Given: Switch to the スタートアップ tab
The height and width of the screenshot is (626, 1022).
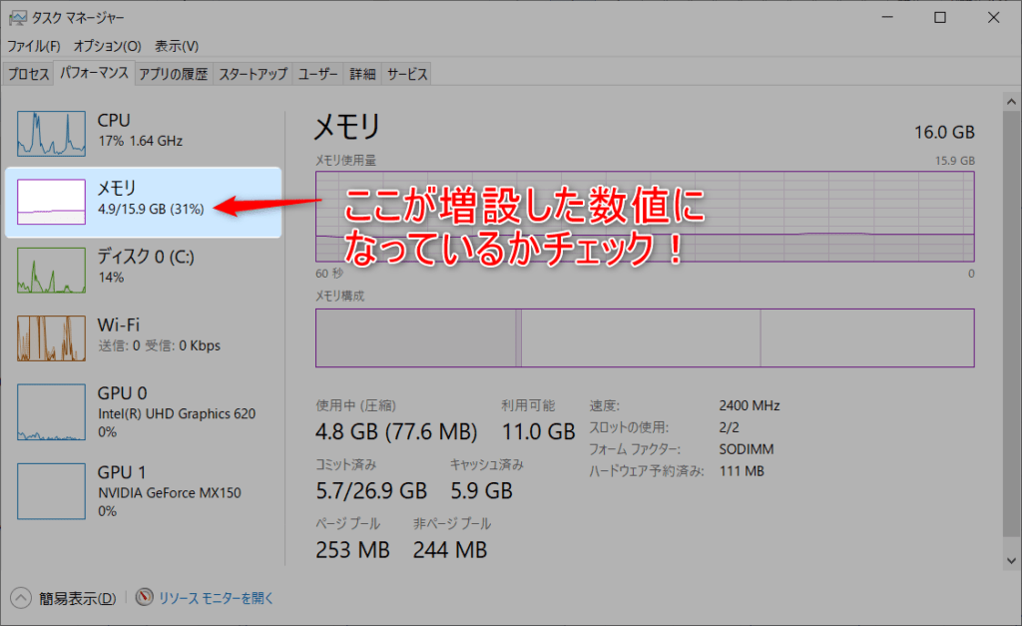Looking at the screenshot, I should pos(253,74).
